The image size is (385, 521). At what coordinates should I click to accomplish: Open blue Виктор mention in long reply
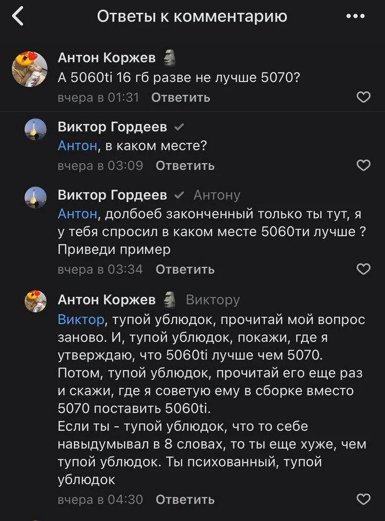tap(81, 320)
